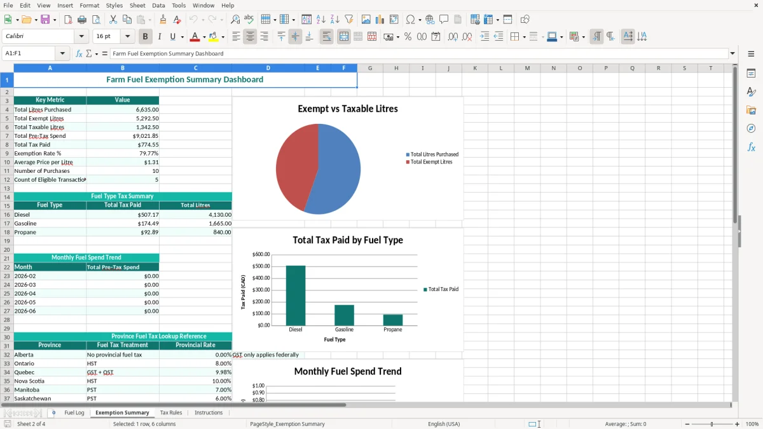
Task: Toggle left-to-right text direction
Action: pyautogui.click(x=596, y=37)
